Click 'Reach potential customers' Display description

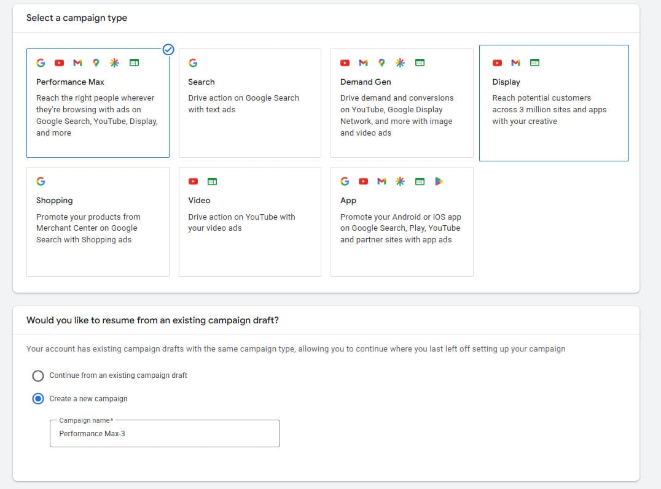[549, 109]
